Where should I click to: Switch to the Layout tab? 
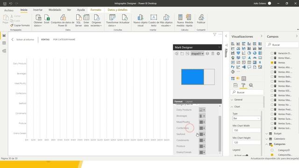click(189, 102)
